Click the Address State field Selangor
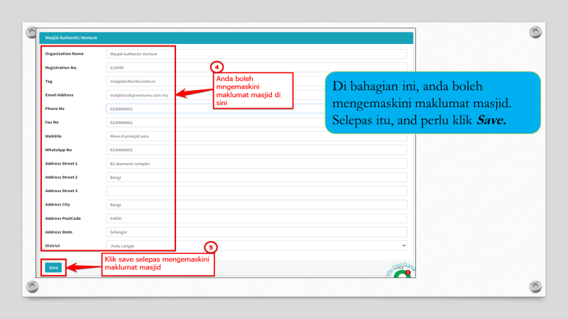 coord(256,232)
